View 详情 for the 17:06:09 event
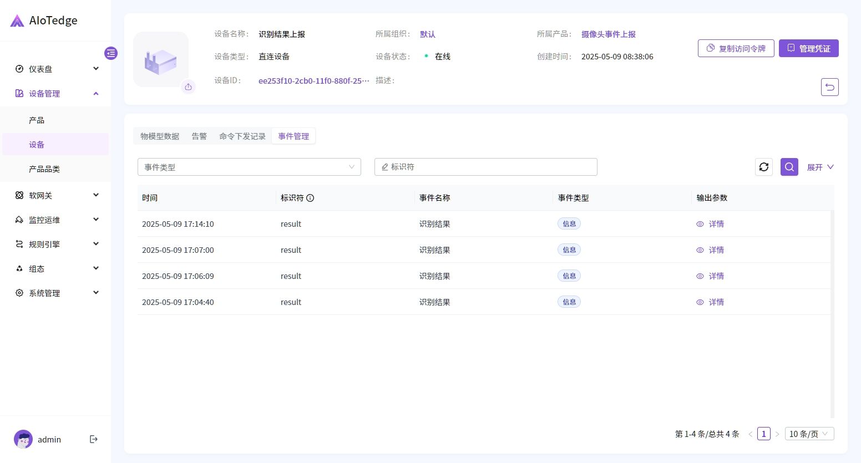 click(x=710, y=276)
